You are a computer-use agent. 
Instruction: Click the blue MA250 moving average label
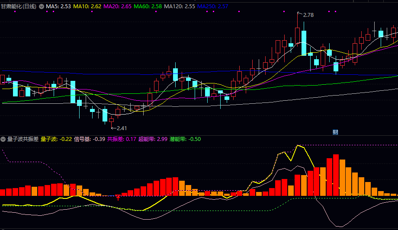tap(212, 6)
